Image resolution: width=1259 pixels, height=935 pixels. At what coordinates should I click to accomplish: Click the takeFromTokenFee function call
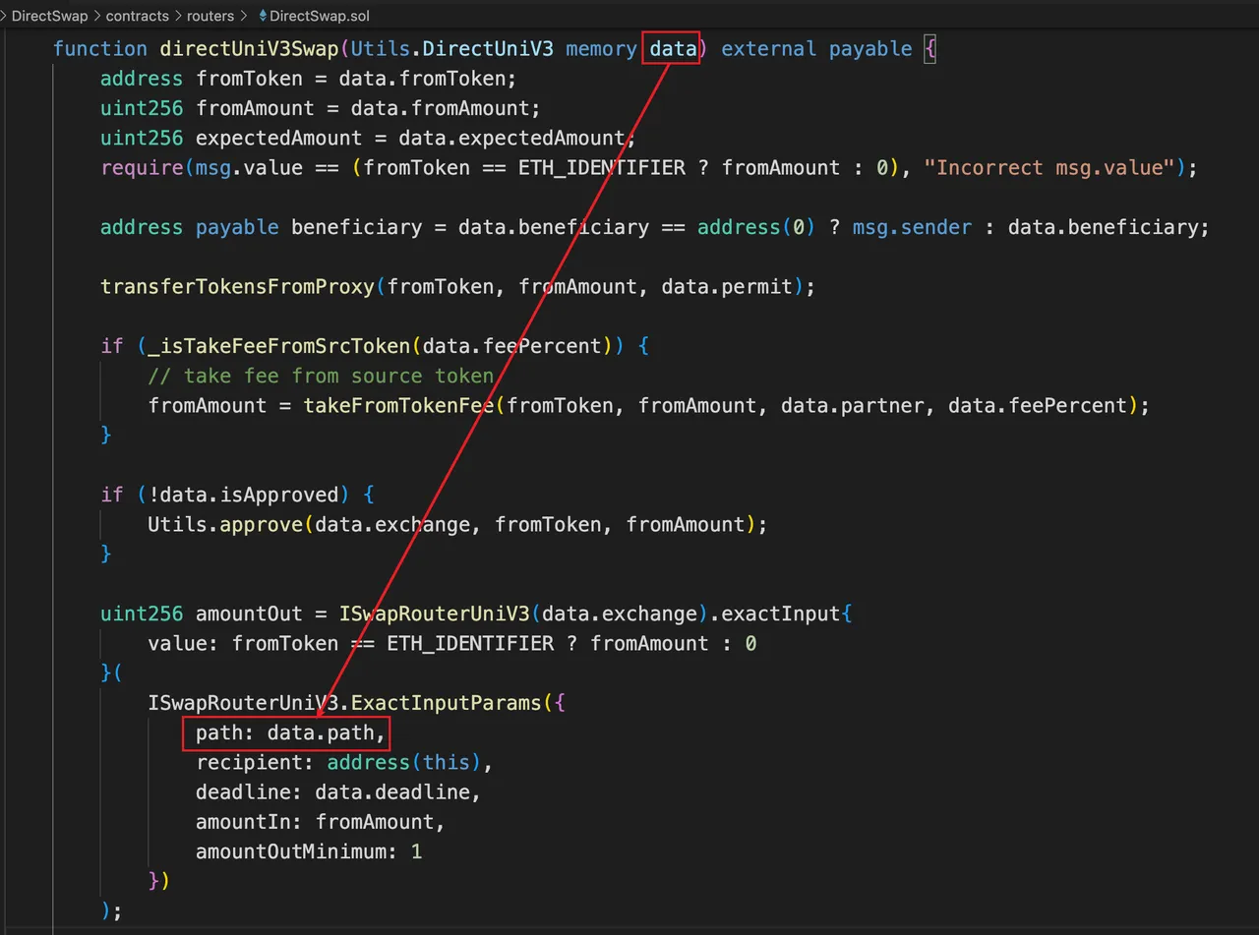pyautogui.click(x=398, y=405)
